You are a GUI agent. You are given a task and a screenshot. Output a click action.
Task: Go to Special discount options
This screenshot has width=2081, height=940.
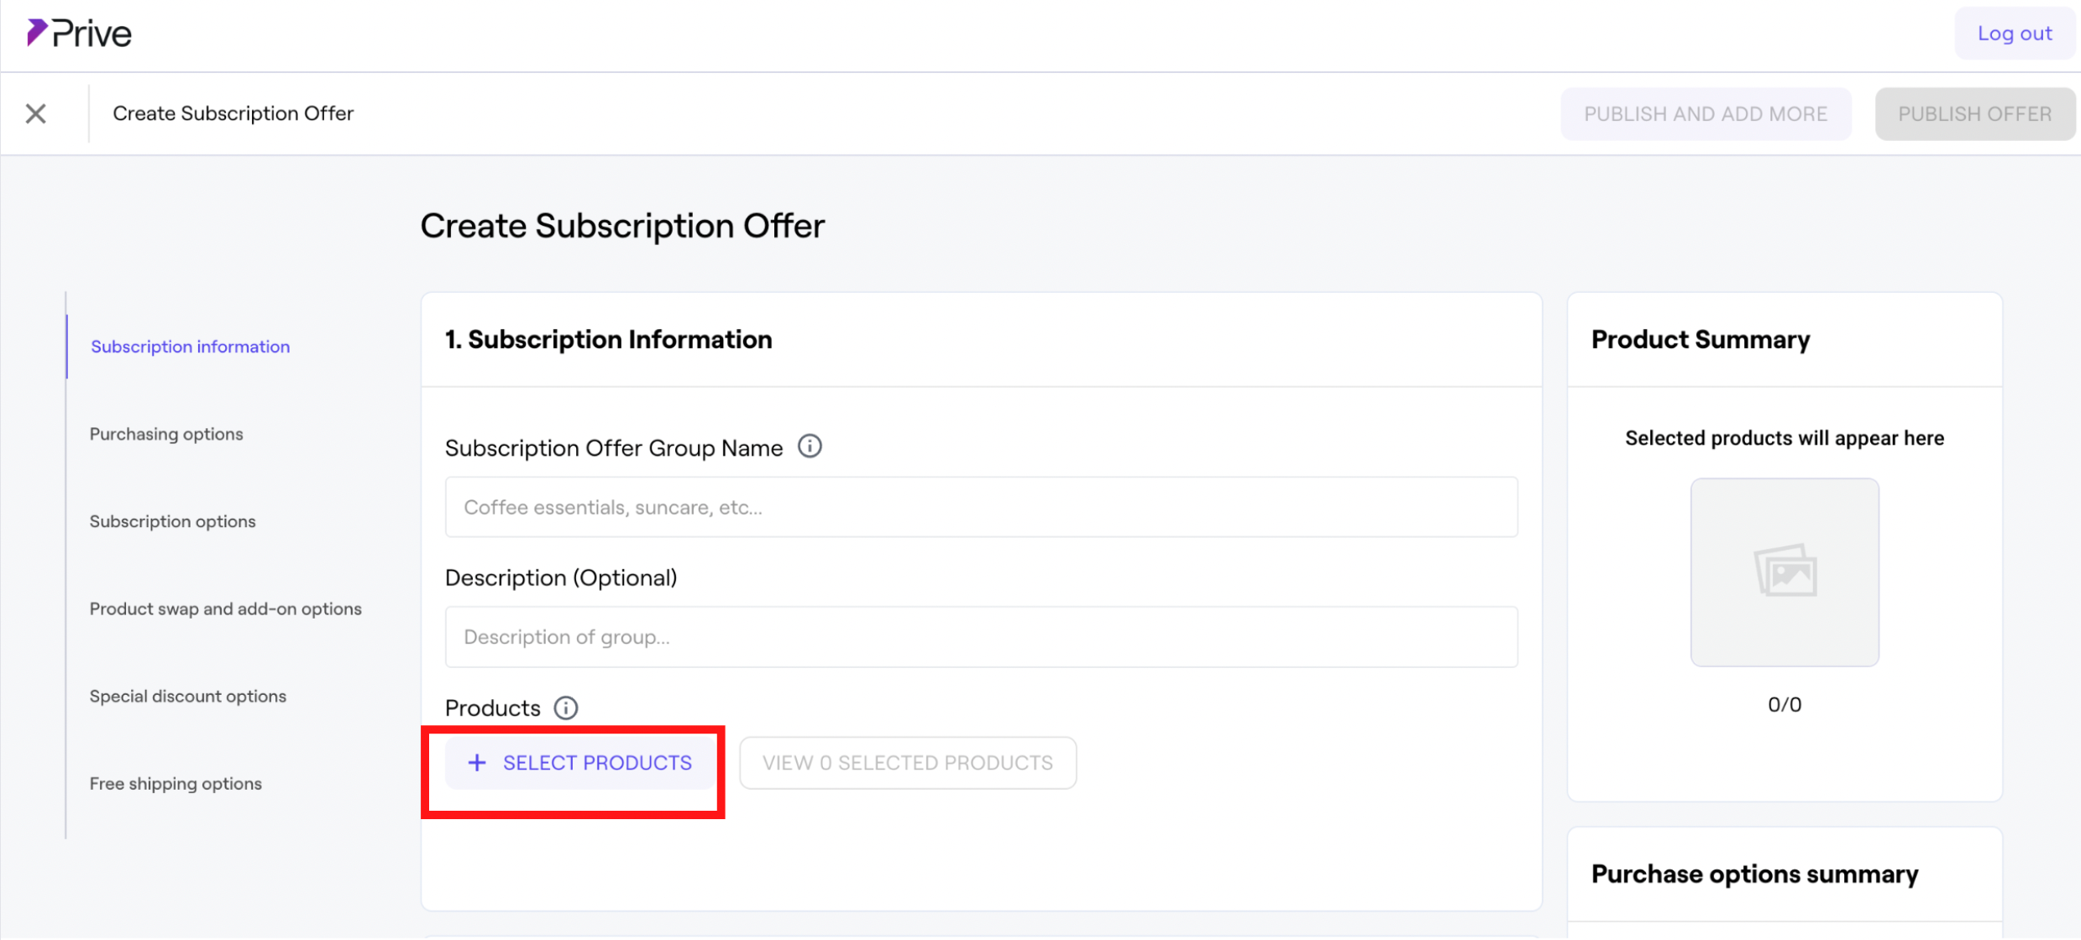(x=187, y=696)
